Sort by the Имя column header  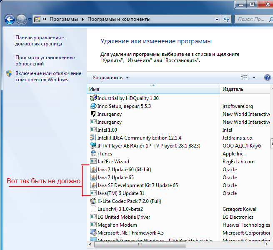pos(153,89)
